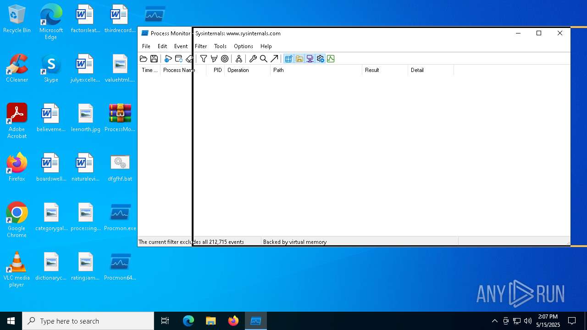The image size is (587, 330).
Task: Click the Find magnifier toolbar icon
Action: [x=264, y=59]
